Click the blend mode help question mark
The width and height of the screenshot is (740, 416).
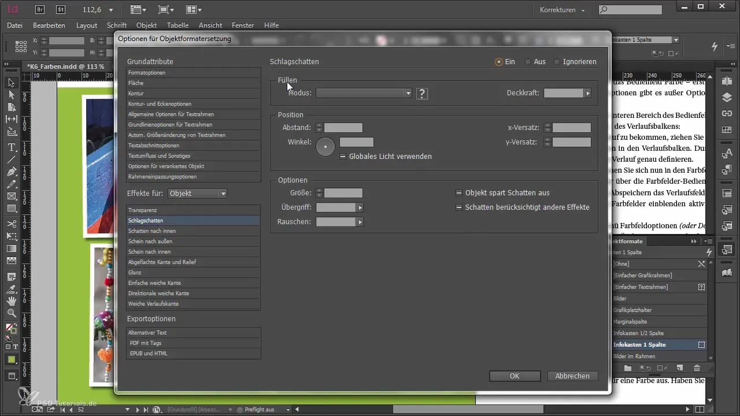pyautogui.click(x=422, y=94)
